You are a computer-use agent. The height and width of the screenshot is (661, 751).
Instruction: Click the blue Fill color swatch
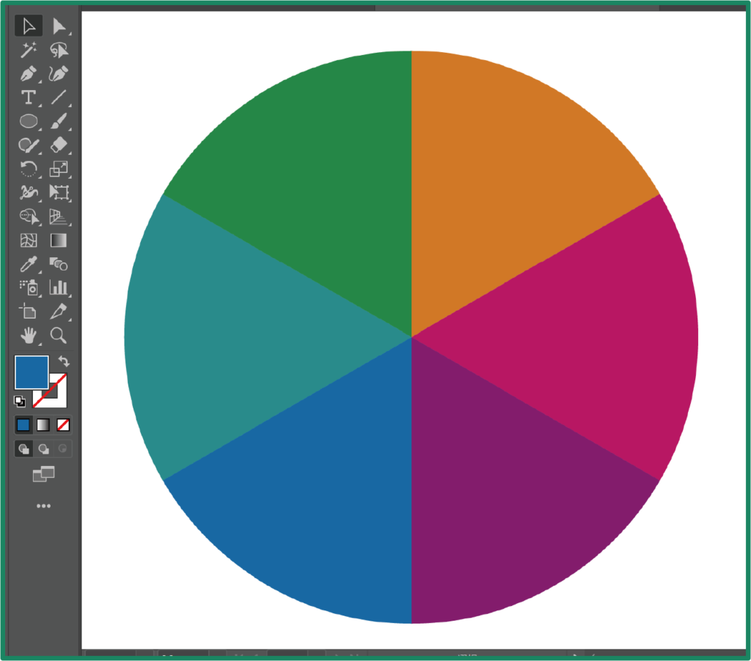point(31,372)
